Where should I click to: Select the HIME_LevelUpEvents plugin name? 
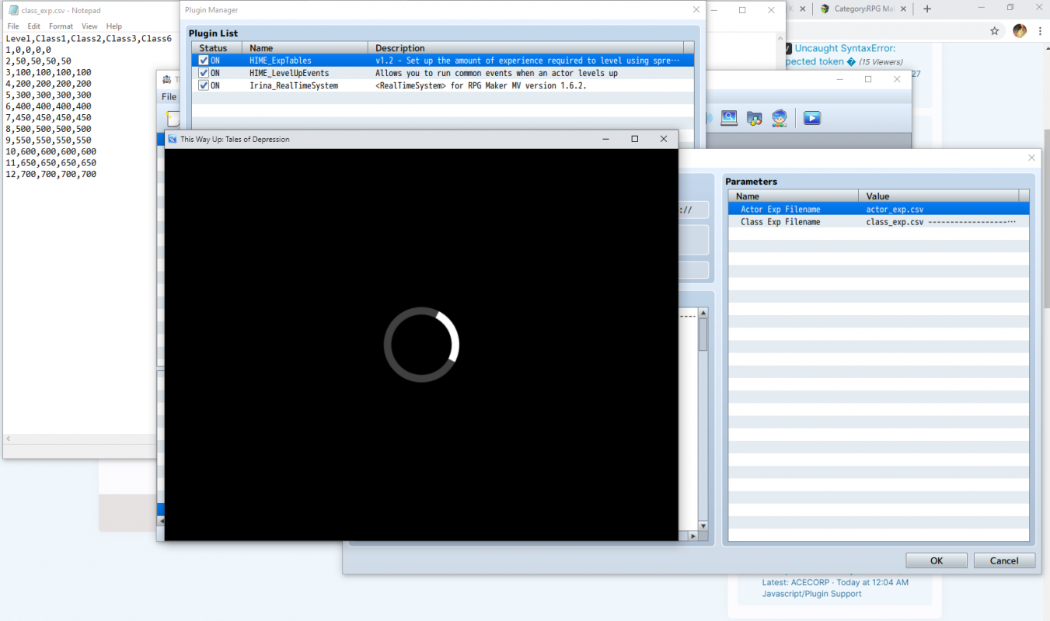tap(289, 73)
